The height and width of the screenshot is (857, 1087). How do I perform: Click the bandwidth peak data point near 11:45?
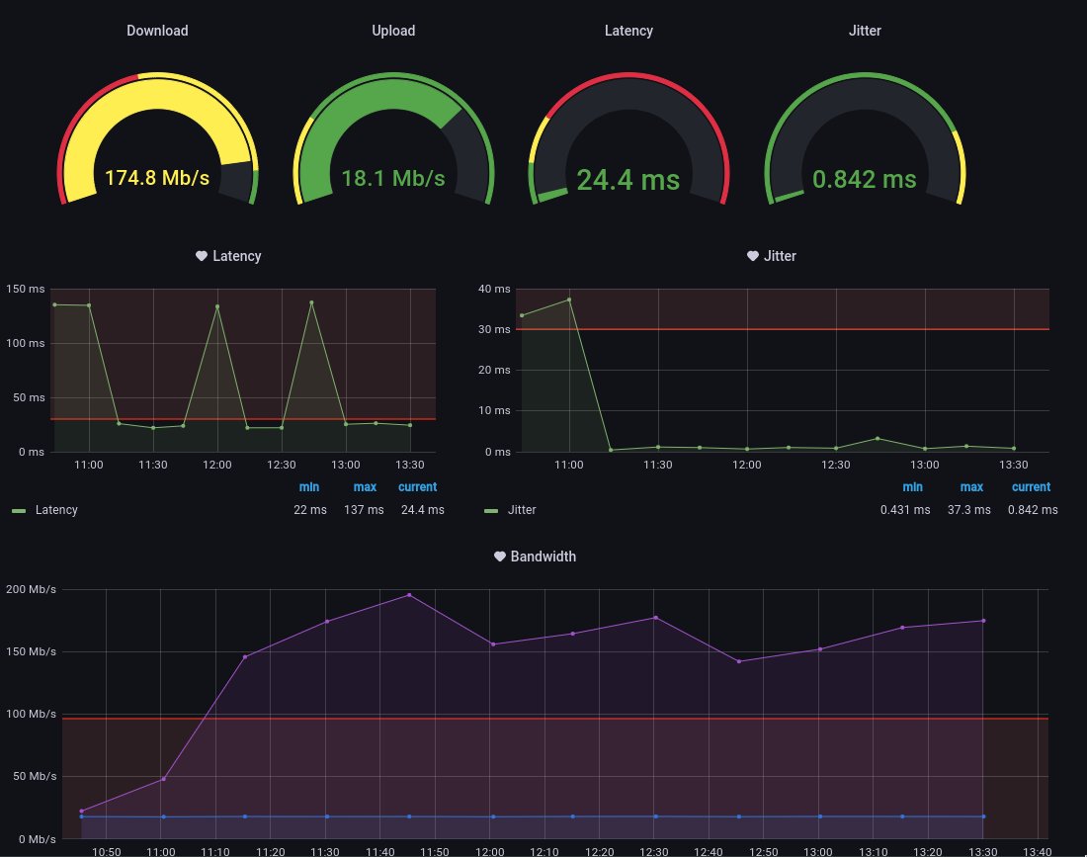pos(409,595)
